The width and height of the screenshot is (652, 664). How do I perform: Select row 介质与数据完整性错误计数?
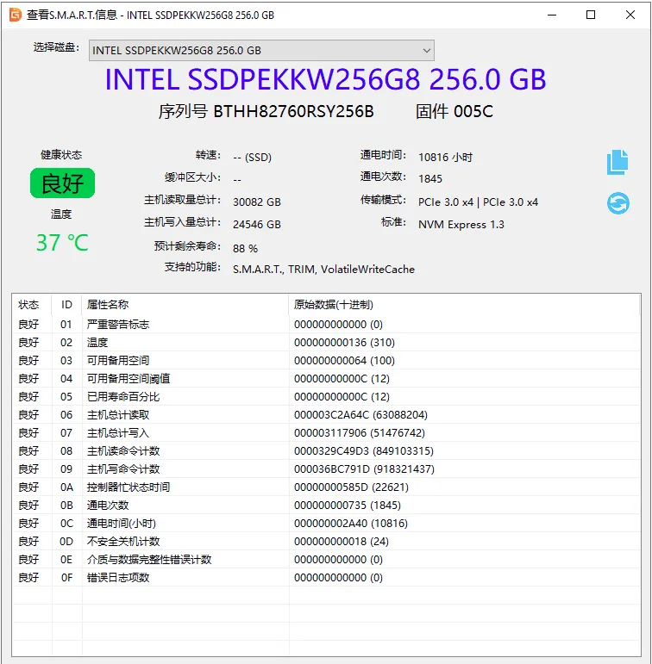pyautogui.click(x=326, y=560)
